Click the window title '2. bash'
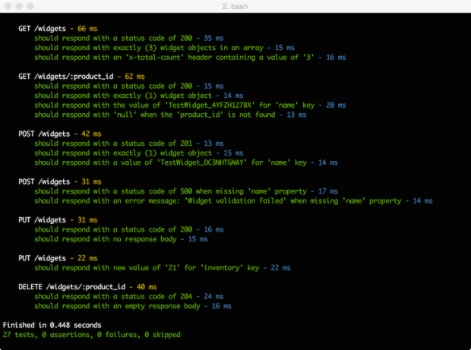Screen dimensions: 471x350 click(x=235, y=6)
